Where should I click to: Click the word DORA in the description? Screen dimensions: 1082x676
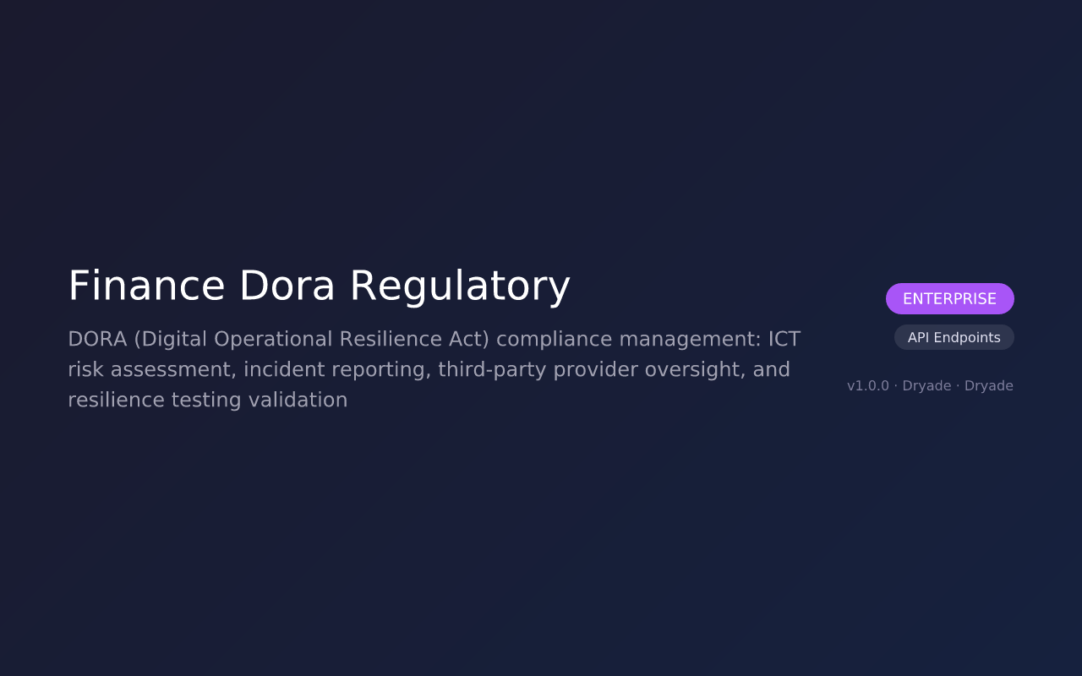pos(96,338)
